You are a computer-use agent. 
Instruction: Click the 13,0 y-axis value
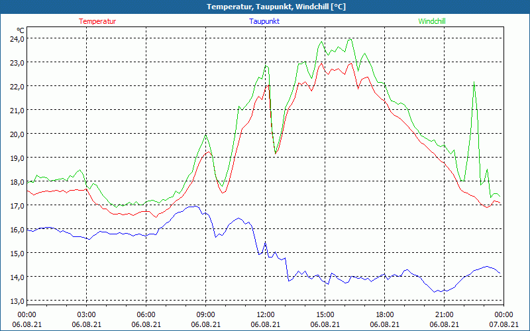click(x=17, y=301)
